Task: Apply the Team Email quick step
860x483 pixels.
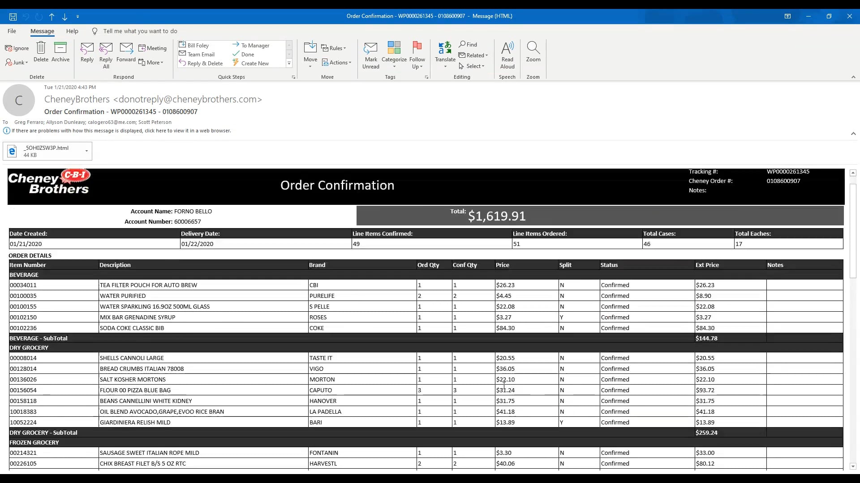Action: [x=201, y=55]
